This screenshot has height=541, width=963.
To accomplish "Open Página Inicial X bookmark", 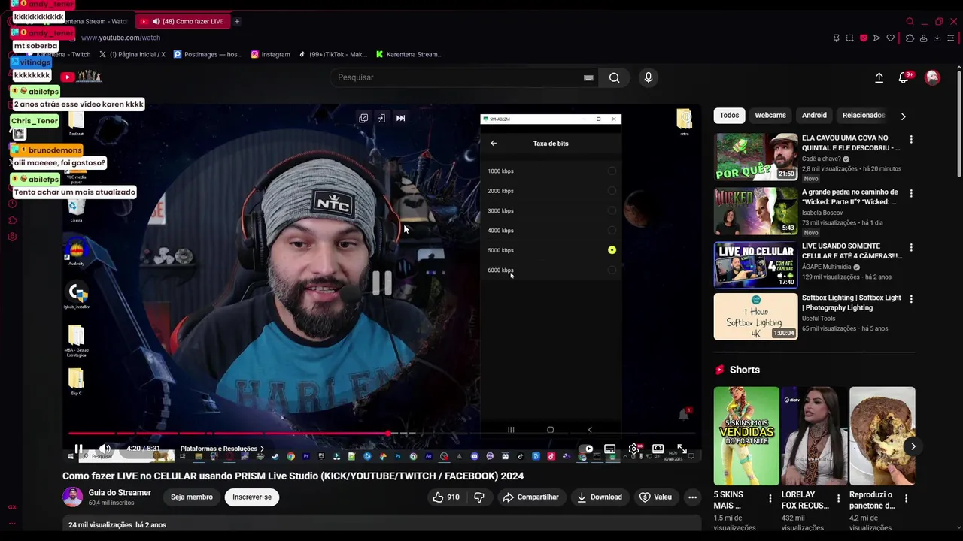I will [x=132, y=54].
